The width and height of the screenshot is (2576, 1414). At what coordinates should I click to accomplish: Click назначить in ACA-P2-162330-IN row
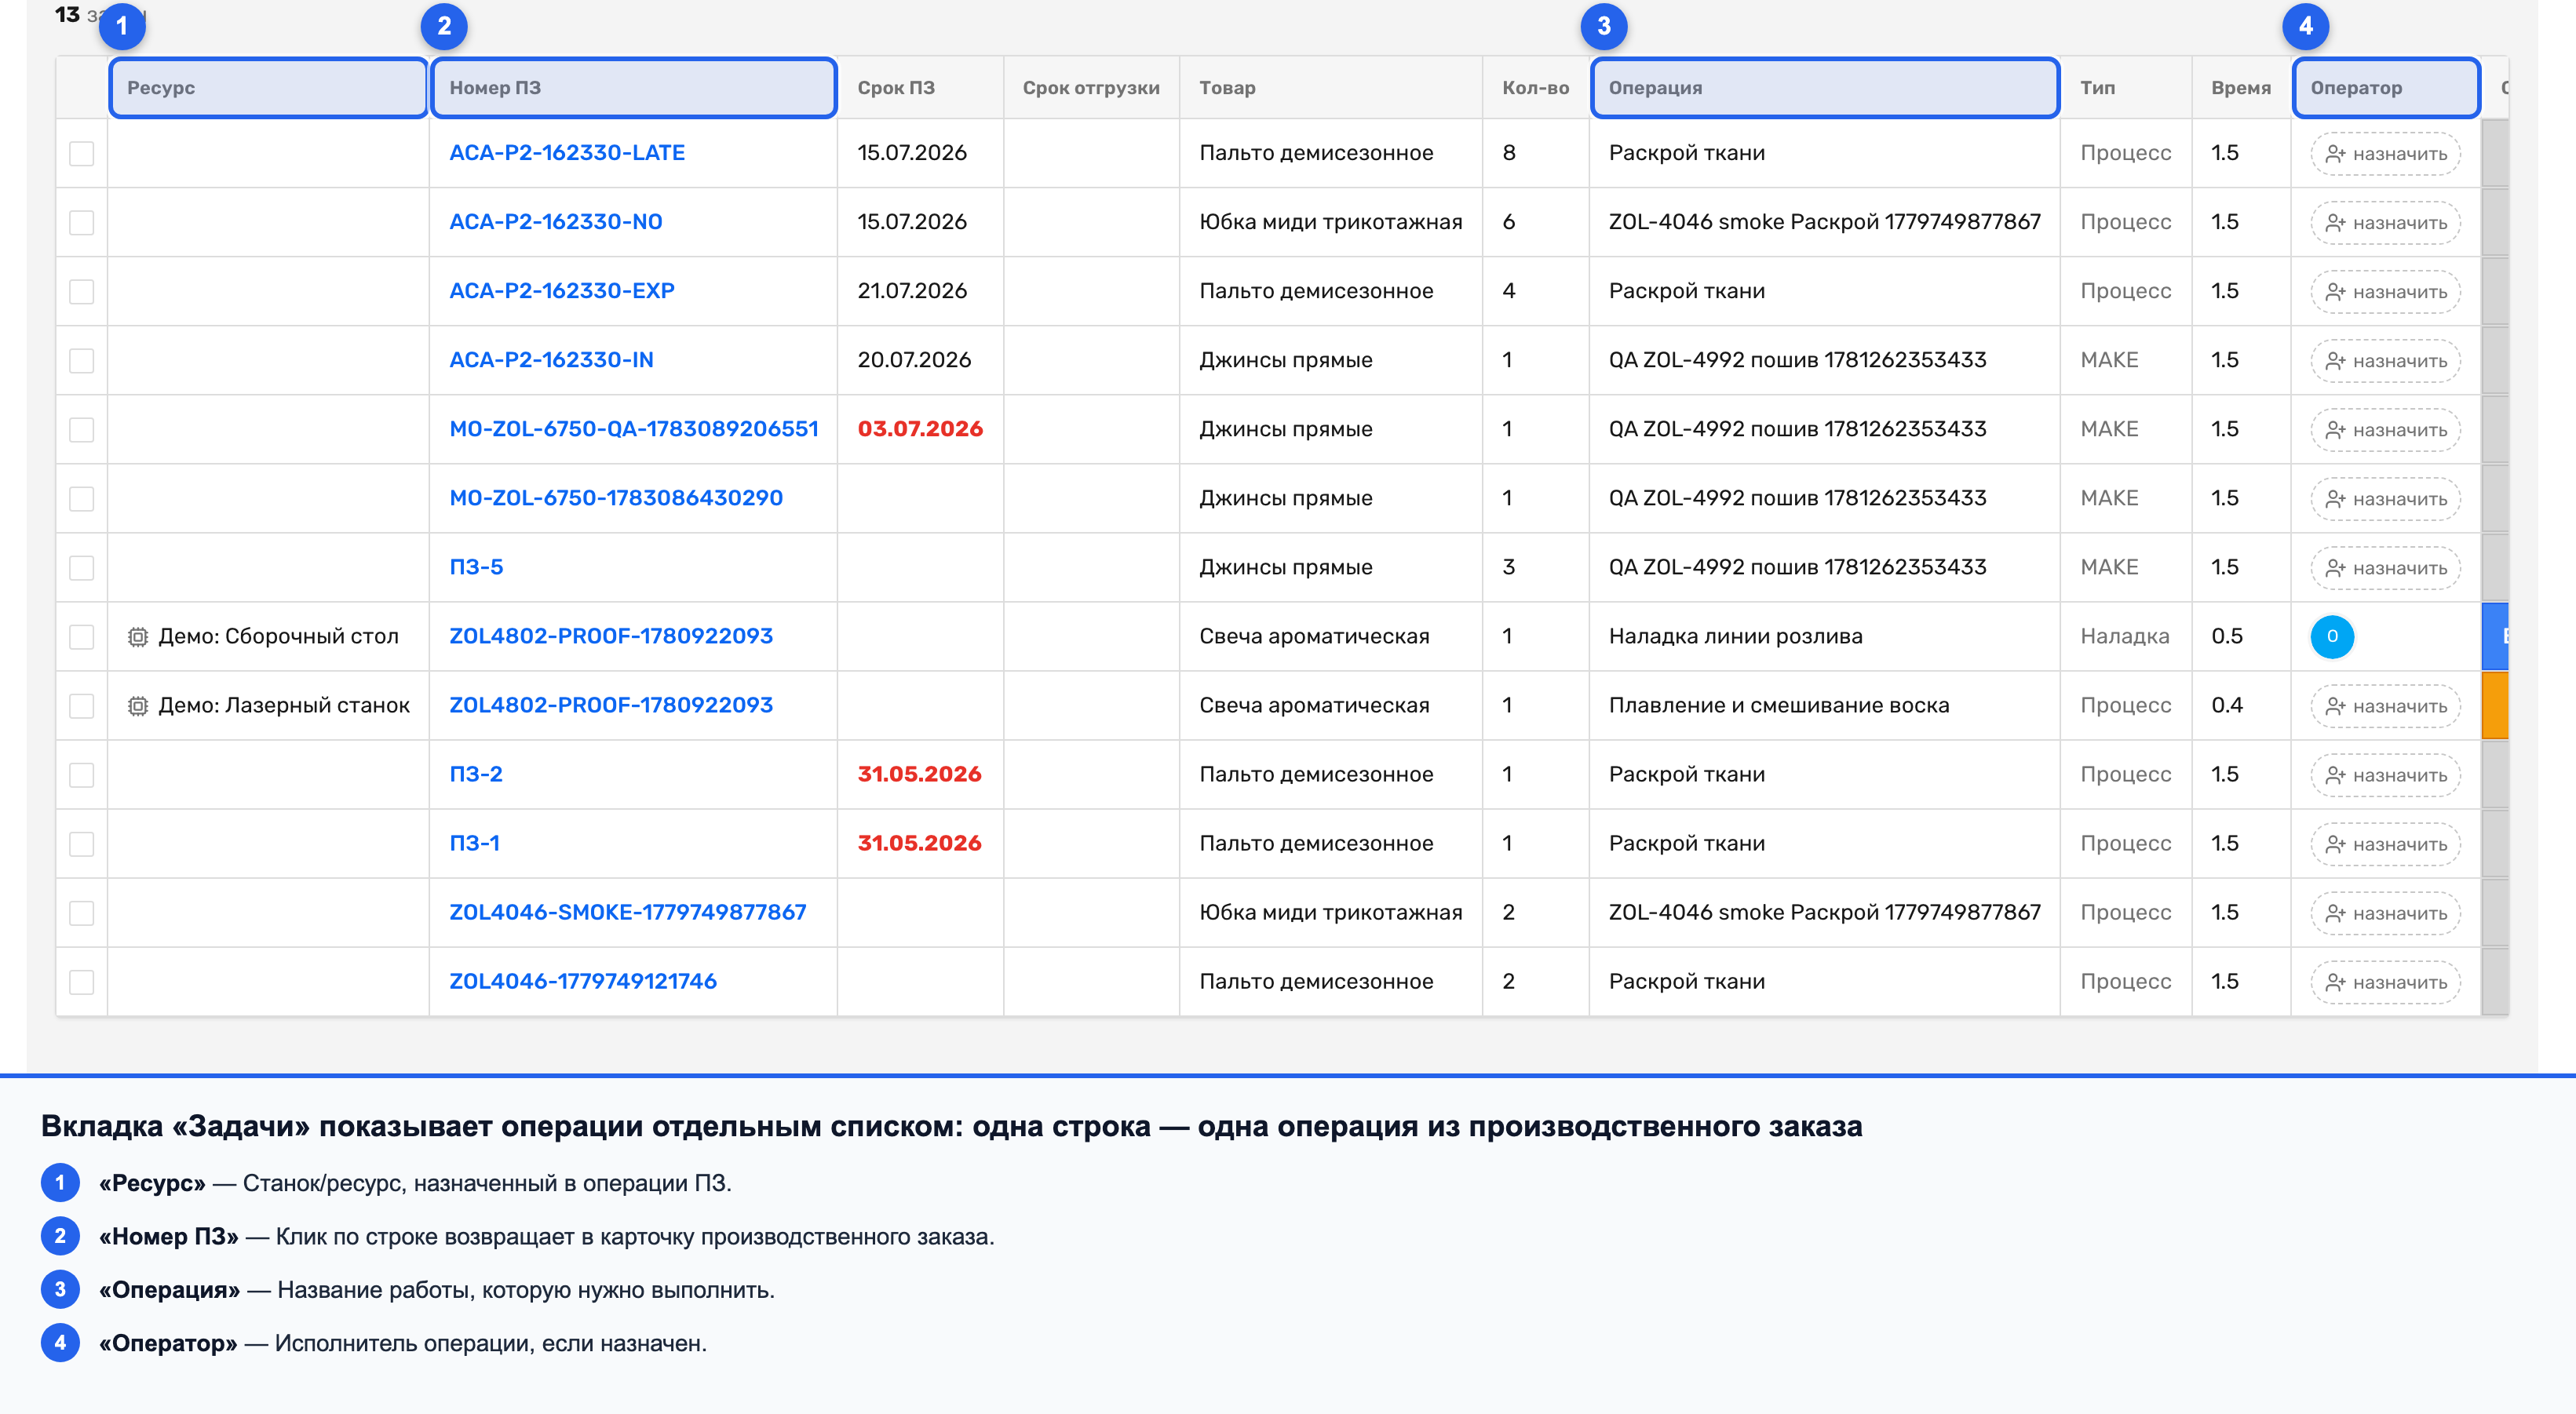click(x=2385, y=361)
